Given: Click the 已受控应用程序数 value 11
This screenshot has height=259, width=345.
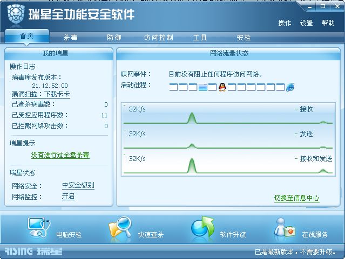Looking at the screenshot, I should (x=105, y=115).
